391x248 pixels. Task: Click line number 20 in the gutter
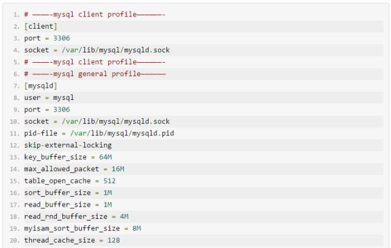click(x=15, y=241)
